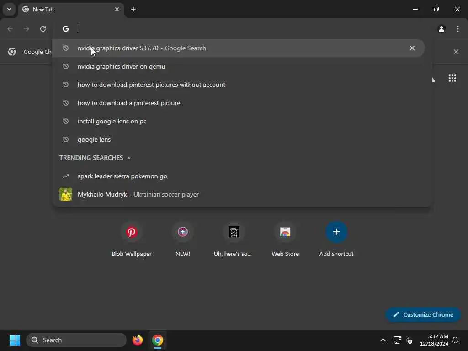Choose pinterest pictures without account suggestion
This screenshot has width=468, height=351.
pos(239,85)
